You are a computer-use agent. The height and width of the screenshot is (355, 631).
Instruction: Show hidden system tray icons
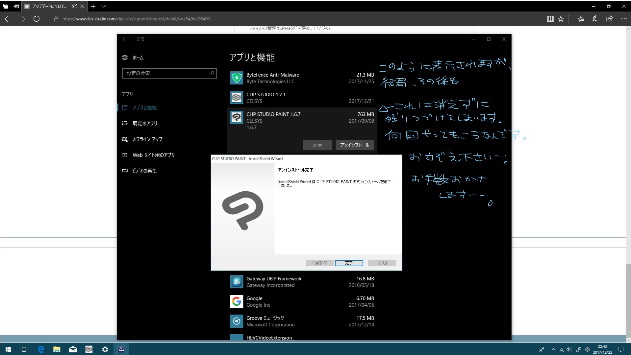point(553,349)
